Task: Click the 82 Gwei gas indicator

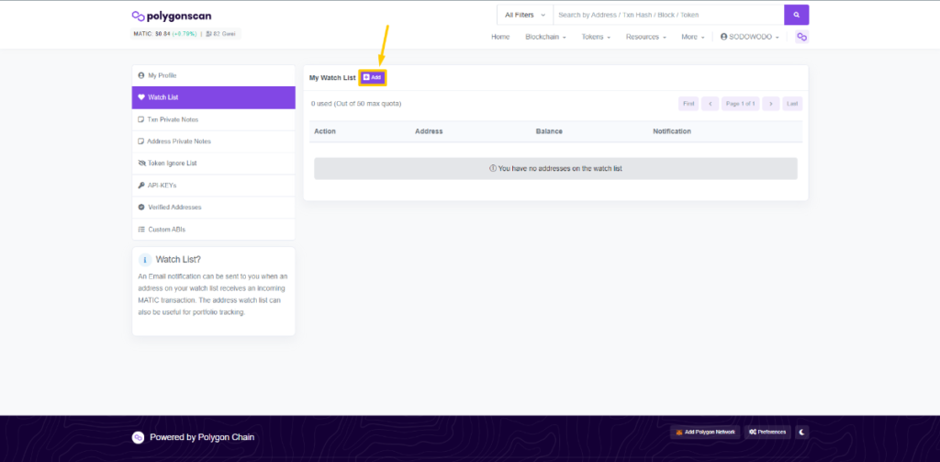Action: tap(221, 34)
